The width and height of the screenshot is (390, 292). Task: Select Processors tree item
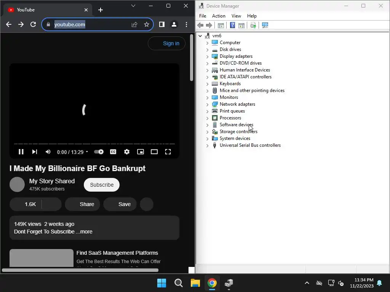pyautogui.click(x=230, y=118)
